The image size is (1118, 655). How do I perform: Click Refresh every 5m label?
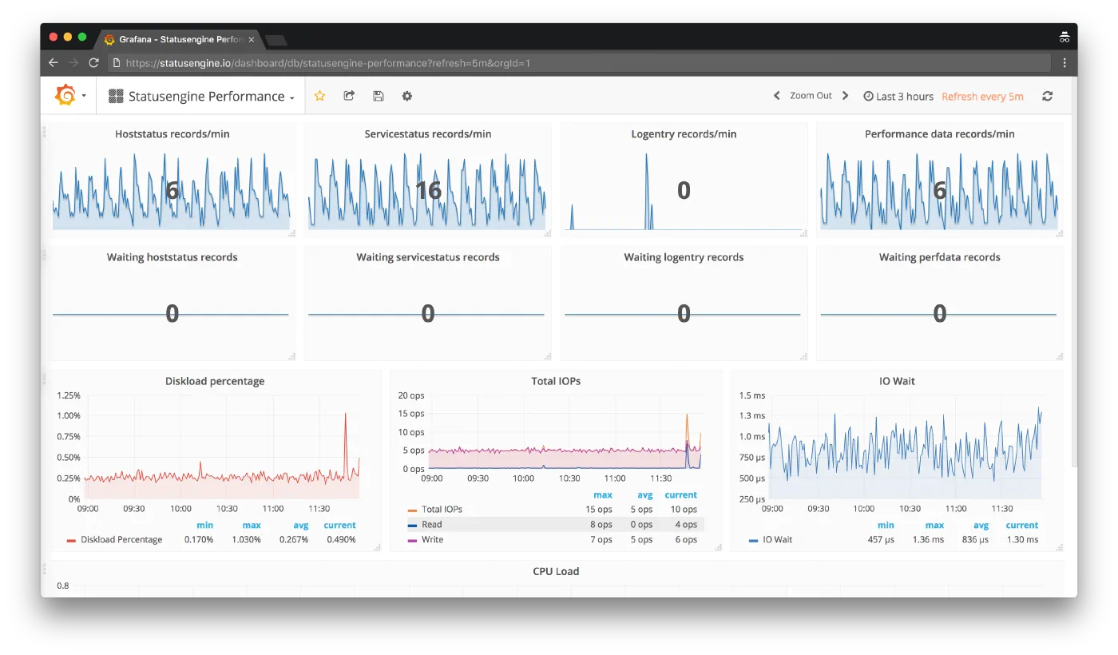tap(982, 96)
